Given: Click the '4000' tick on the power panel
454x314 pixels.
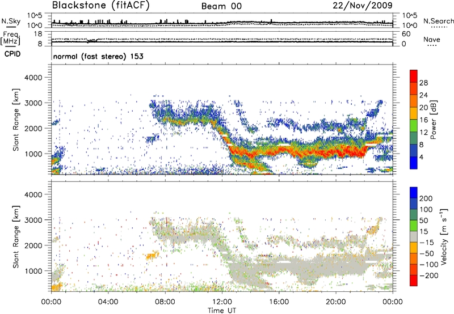Looking at the screenshot, I should [x=33, y=78].
